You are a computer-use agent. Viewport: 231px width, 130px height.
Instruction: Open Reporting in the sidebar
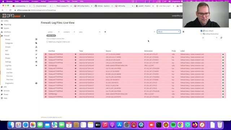[8, 25]
